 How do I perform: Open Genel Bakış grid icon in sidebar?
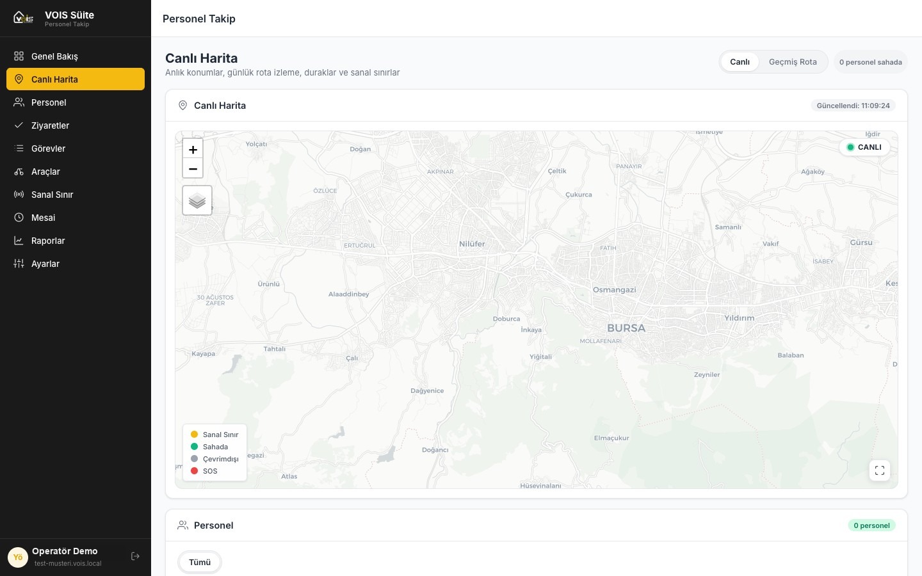(x=19, y=56)
